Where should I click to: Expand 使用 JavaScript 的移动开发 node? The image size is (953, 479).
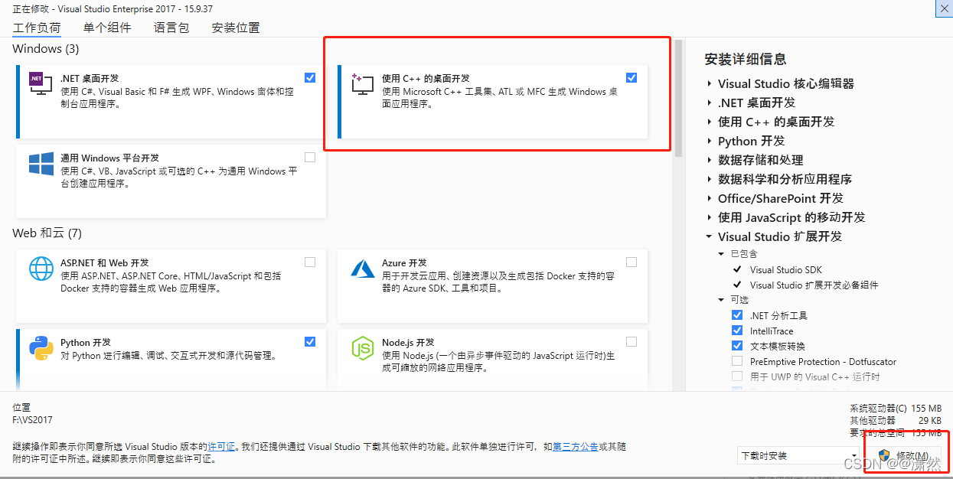coord(709,217)
